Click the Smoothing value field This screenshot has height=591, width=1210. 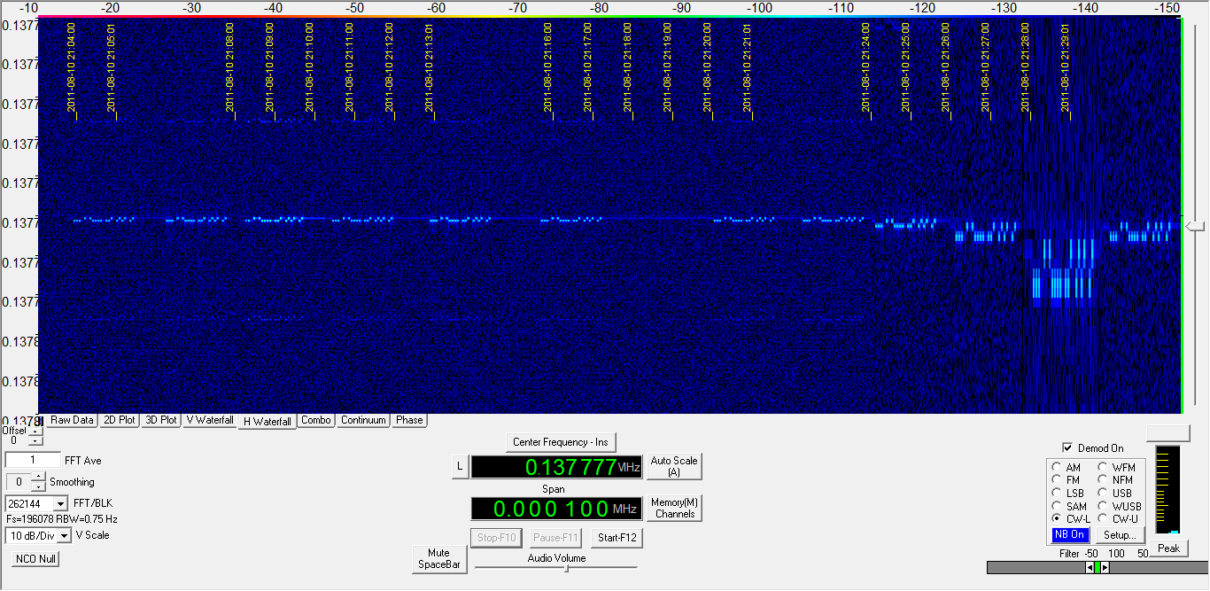point(19,482)
